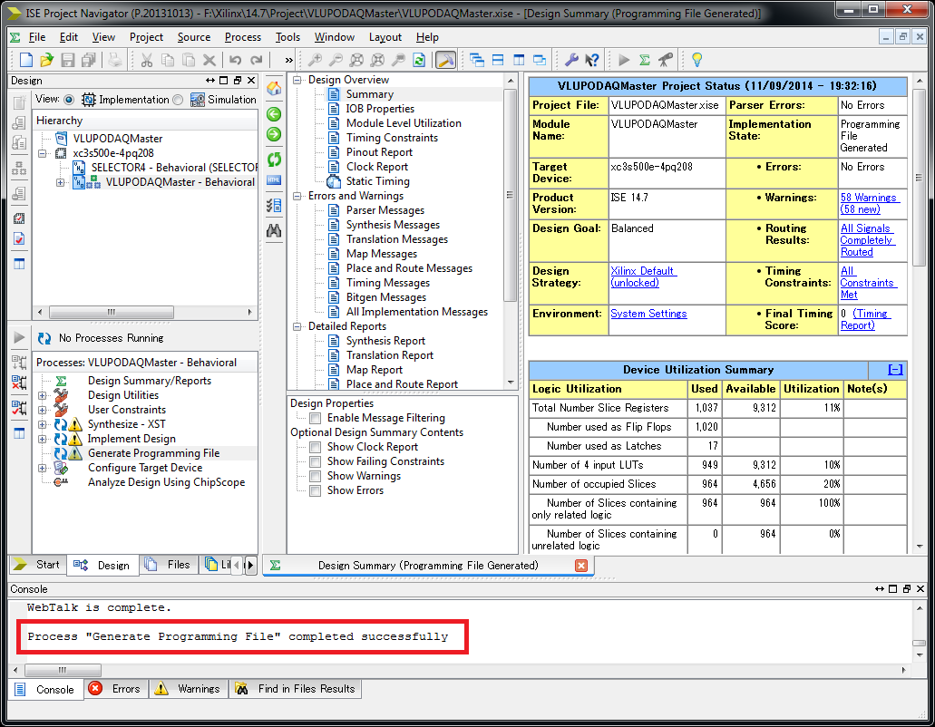Click the green back arrow icon

[x=274, y=114]
